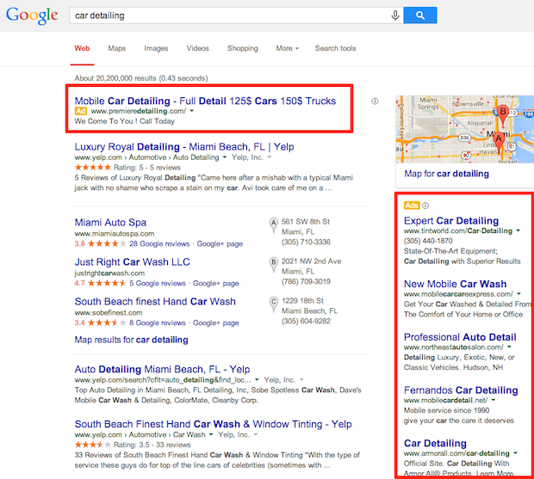534x479 pixels.
Task: Open 28 Google reviews for Miami Auto Spa
Action: point(159,243)
